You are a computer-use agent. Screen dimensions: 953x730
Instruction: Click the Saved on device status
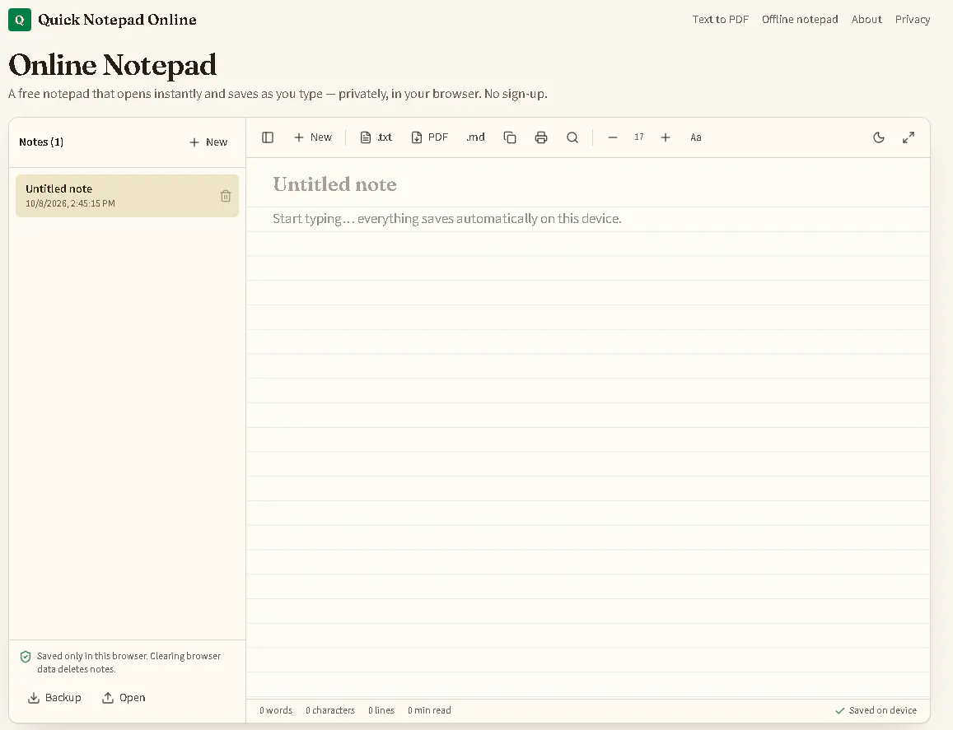876,710
